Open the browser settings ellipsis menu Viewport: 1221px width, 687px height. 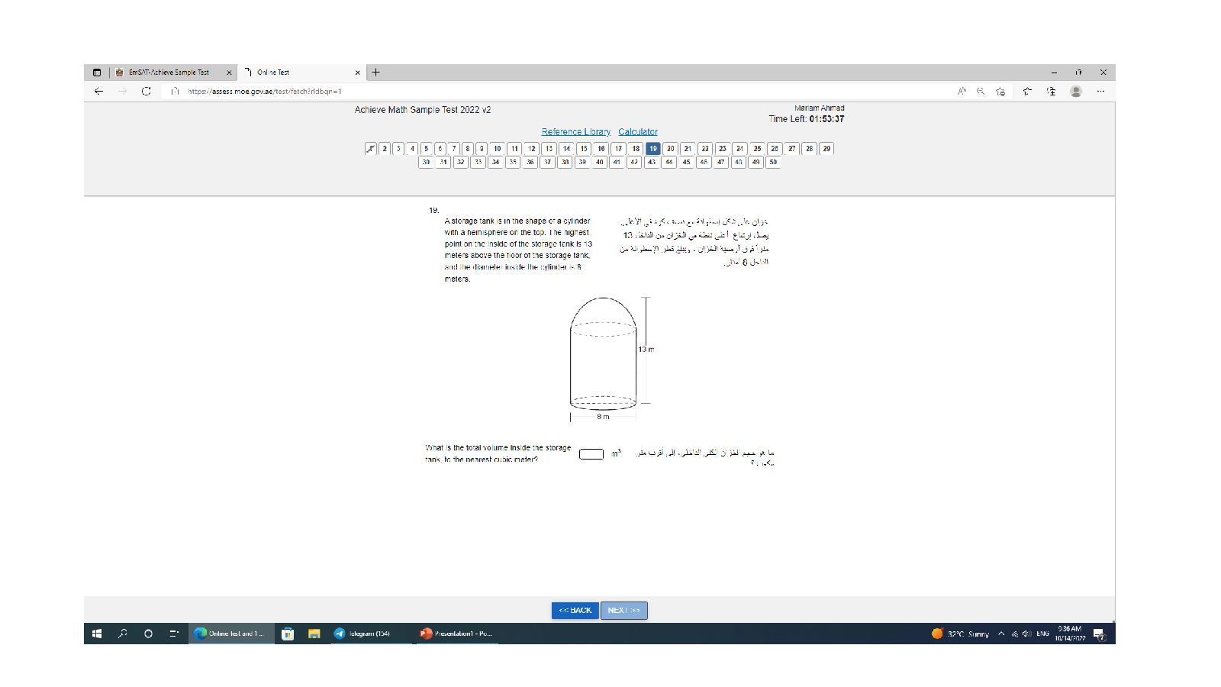pos(1100,92)
